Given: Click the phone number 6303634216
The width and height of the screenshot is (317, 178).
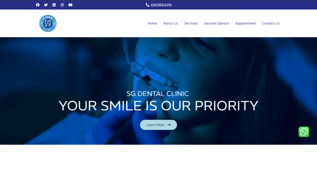Looking at the screenshot, I should (161, 5).
